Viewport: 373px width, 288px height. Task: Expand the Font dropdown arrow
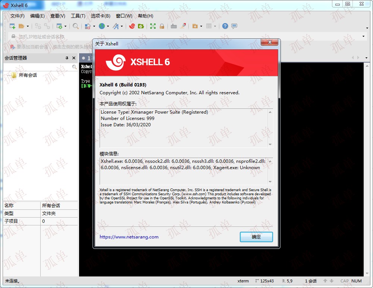[x=122, y=26]
